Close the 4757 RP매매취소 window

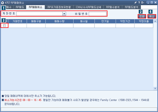pos(155,3)
